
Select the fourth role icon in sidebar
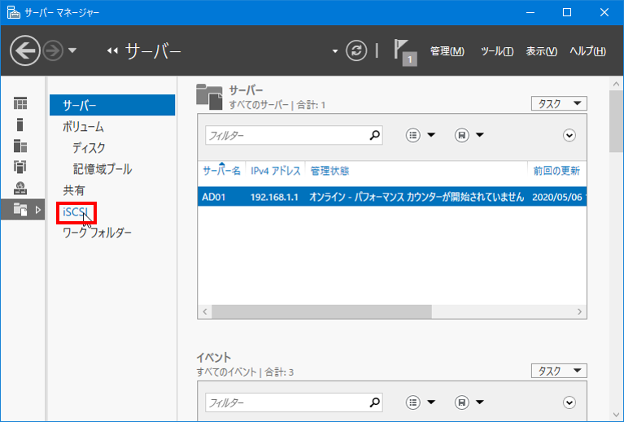pyautogui.click(x=20, y=167)
